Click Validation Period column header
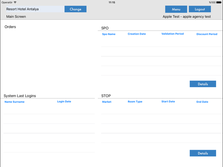 tap(173, 34)
